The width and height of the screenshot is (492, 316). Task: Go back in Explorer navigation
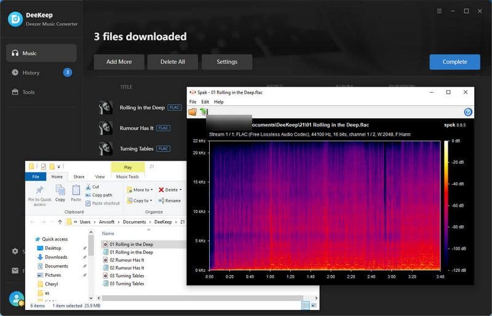(x=33, y=222)
